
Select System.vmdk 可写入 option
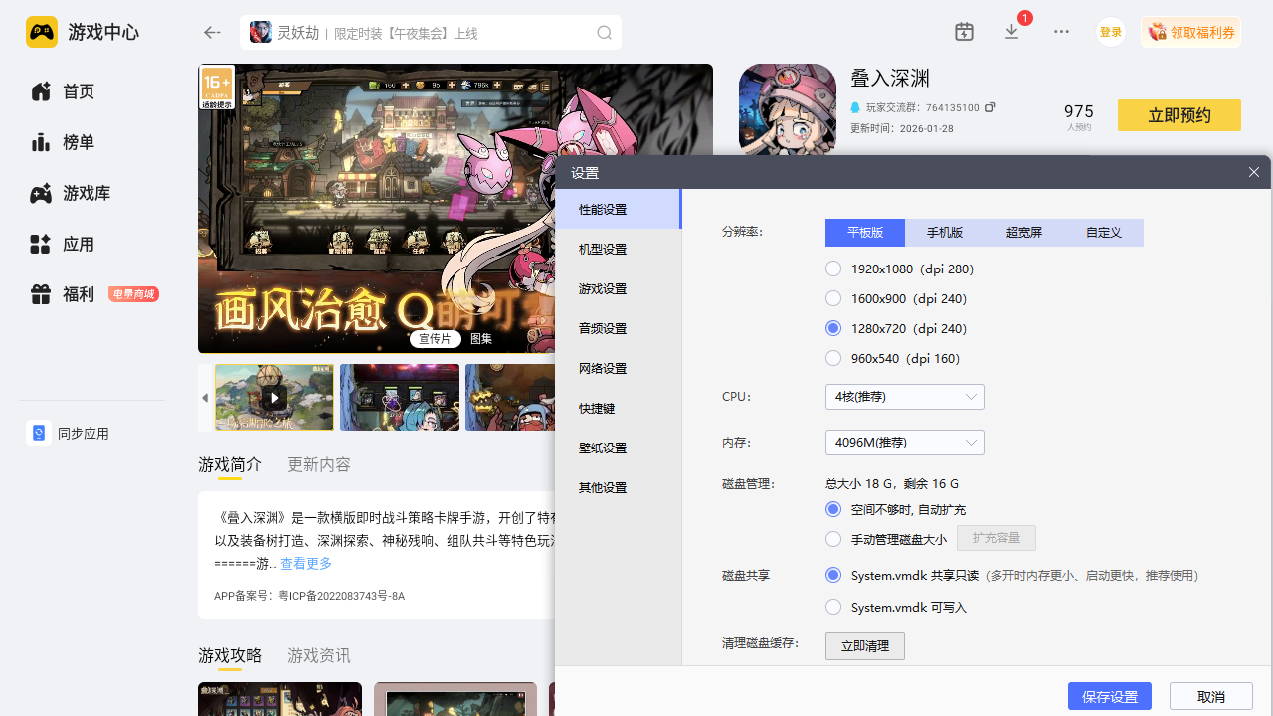(833, 607)
